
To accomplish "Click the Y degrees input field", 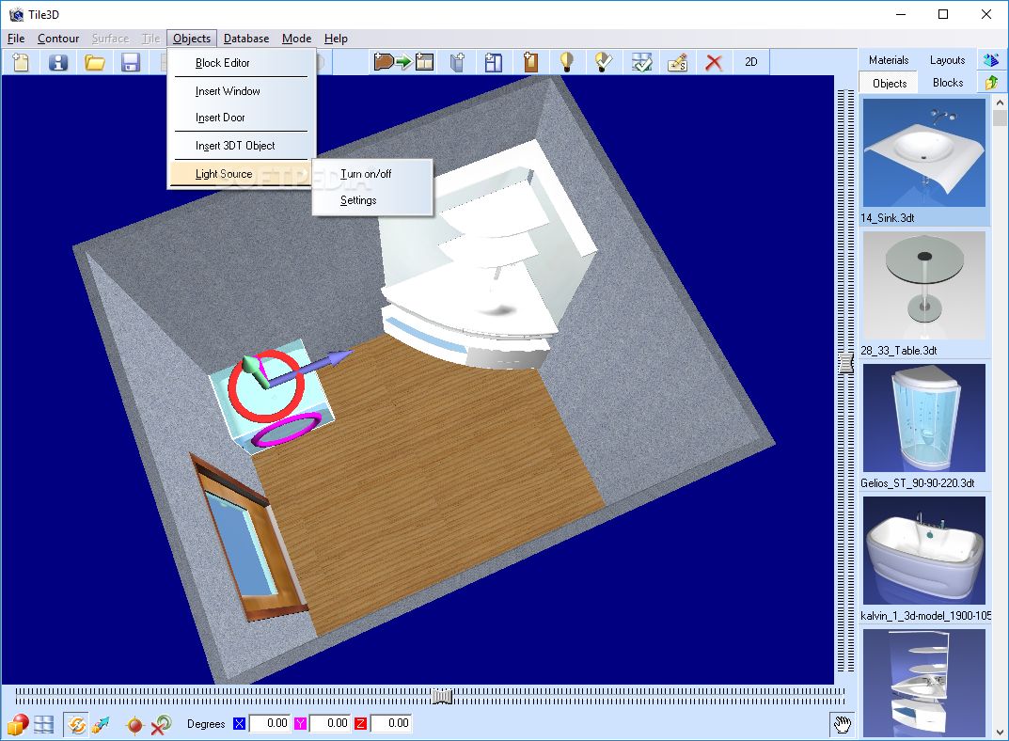I will 331,724.
